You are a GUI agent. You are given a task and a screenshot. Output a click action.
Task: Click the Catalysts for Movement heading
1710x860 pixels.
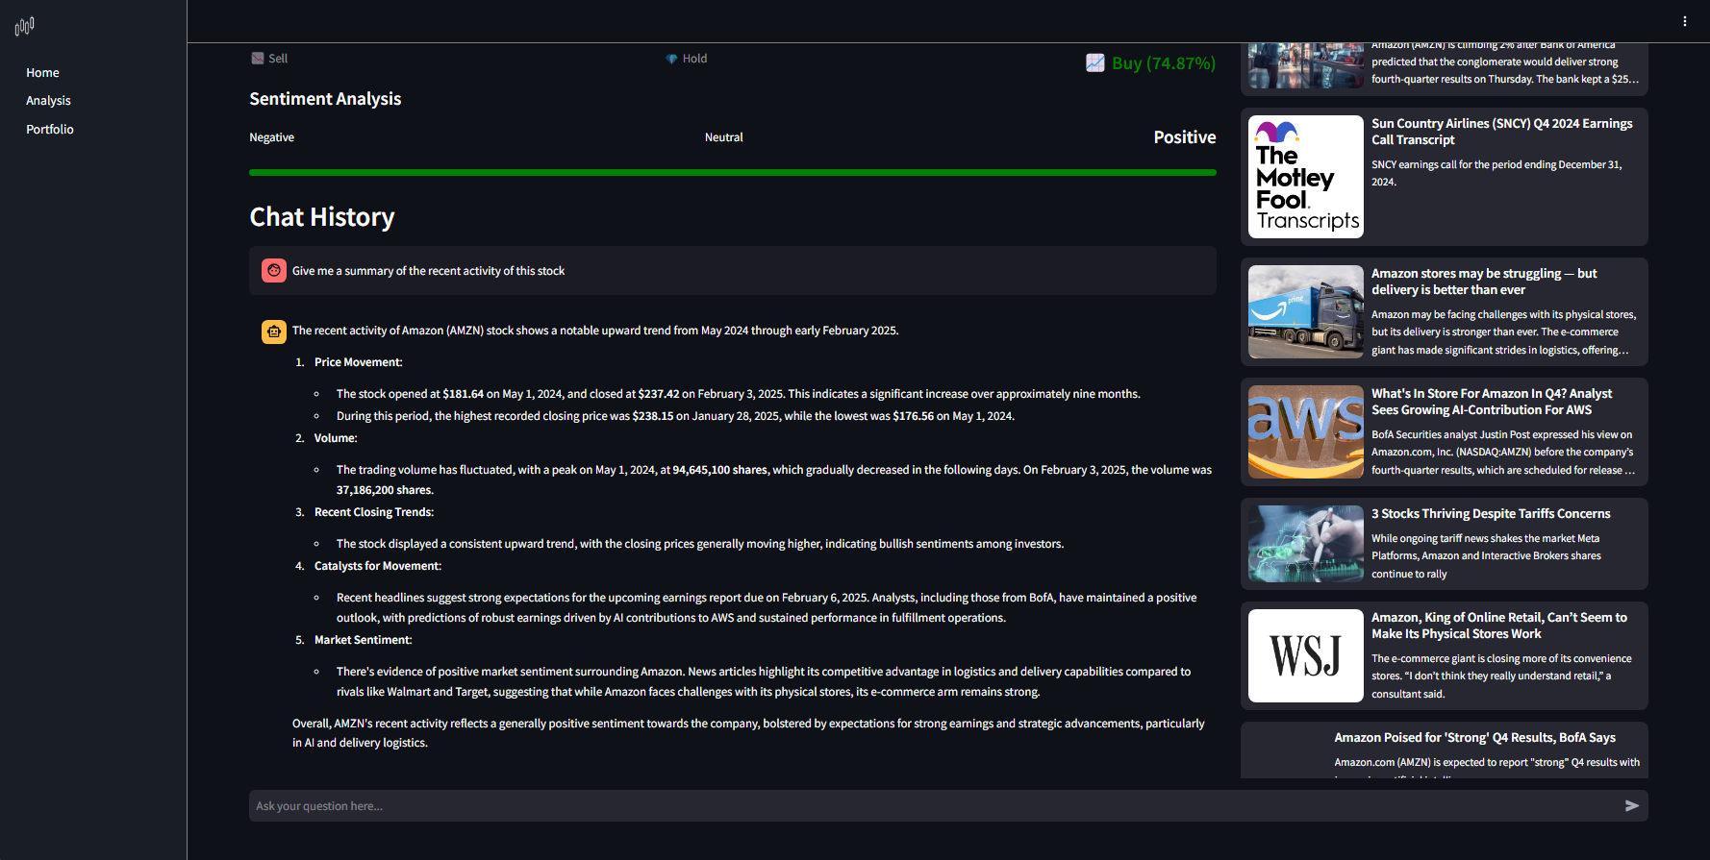pyautogui.click(x=378, y=566)
